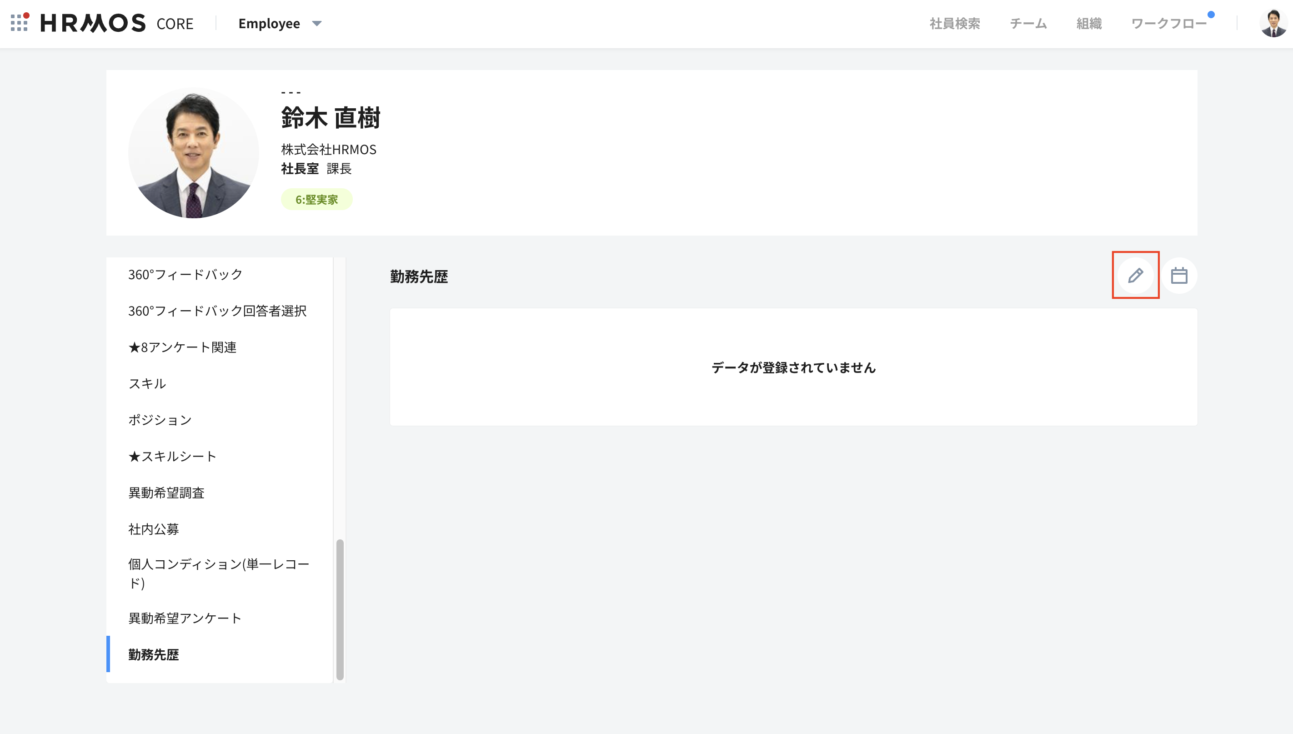
Task: Select ★スキルシート in the sidebar
Action: click(x=172, y=456)
